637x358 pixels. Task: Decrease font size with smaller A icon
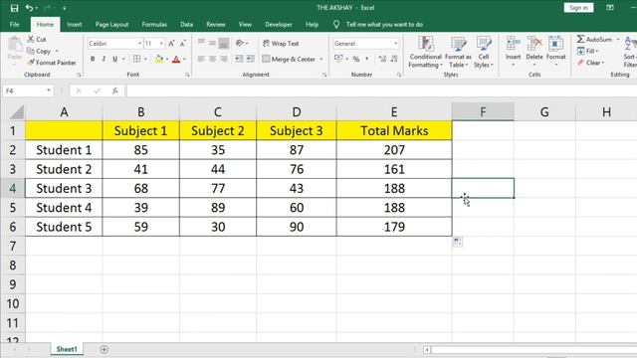pos(183,44)
